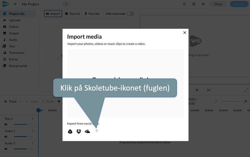Click the My Project title

click(x=30, y=4)
